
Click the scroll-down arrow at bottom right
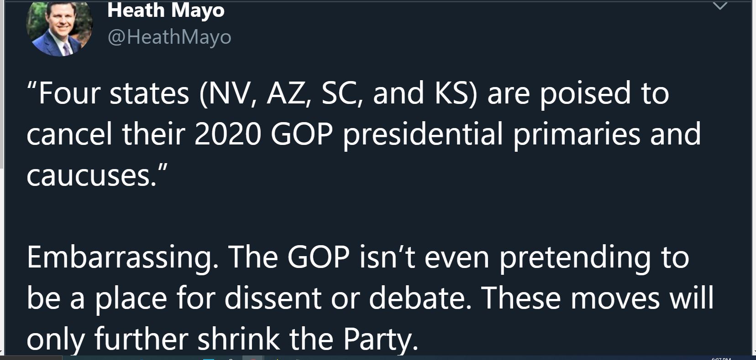[754, 352]
